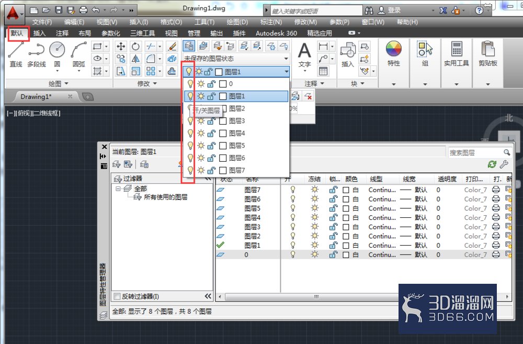Image resolution: width=523 pixels, height=344 pixels.
Task: Toggle freeze sun icon for 图层4 in dropdown
Action: (x=201, y=134)
